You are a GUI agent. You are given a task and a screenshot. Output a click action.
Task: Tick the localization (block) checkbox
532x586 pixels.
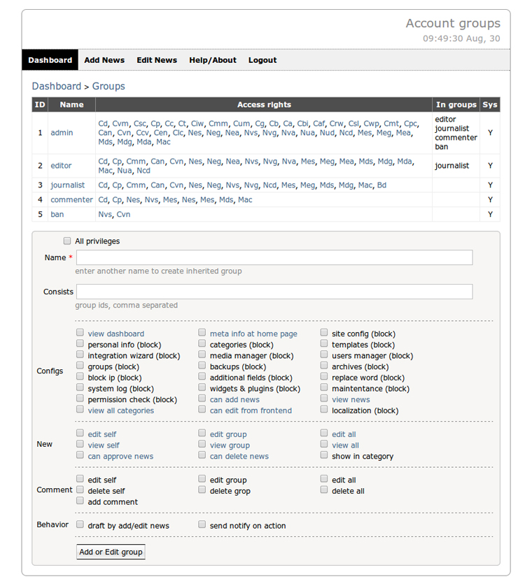coord(324,410)
